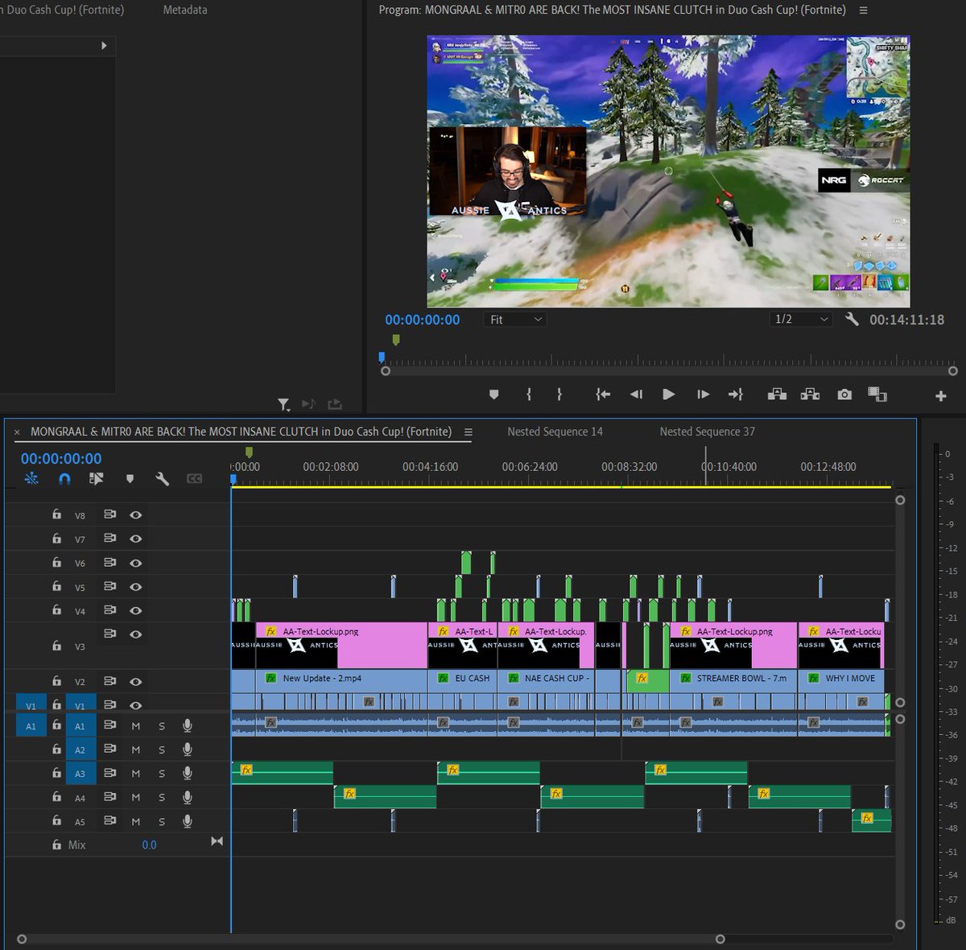Hide the V3 track with its eye toggle
The width and height of the screenshot is (966, 950).
click(136, 634)
